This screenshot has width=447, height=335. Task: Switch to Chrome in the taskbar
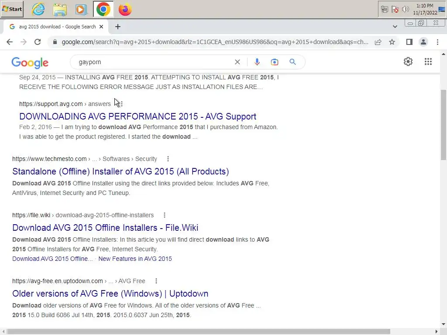[103, 10]
